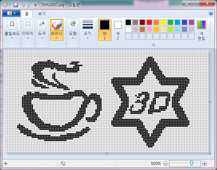
Task: Click the window bottom-right resize grip
Action: 213,166
